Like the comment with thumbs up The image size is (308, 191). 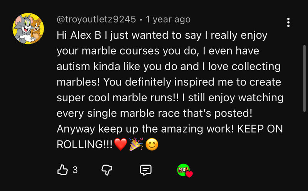62,169
